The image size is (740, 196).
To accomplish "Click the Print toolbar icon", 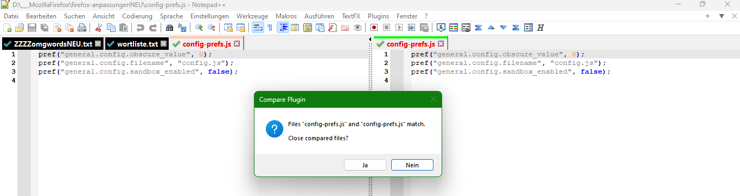I will 82,28.
